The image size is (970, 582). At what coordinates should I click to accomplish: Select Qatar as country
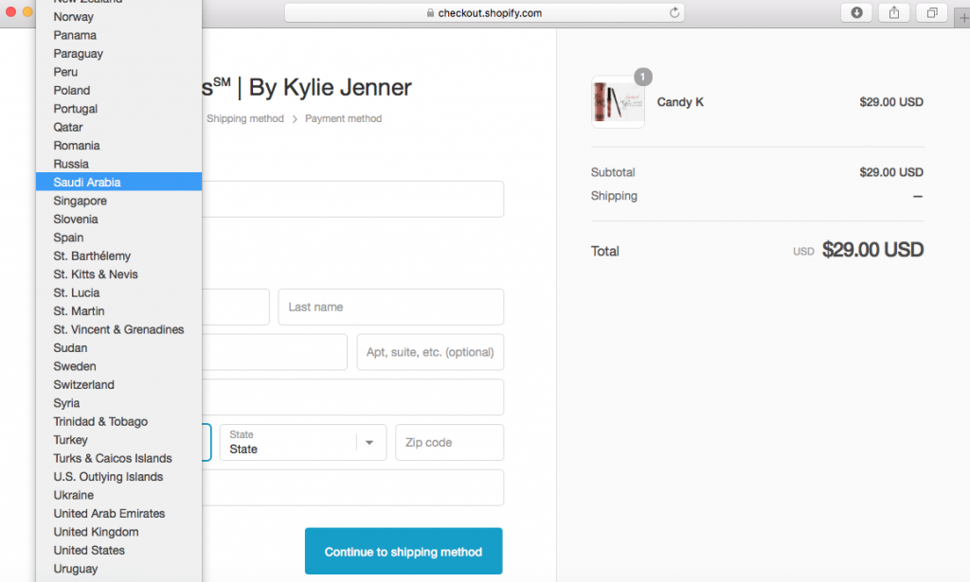(118, 127)
